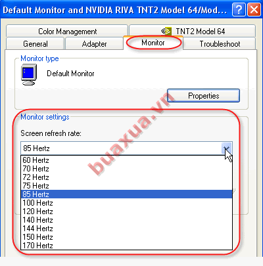Click the default monitor icon

coord(29,75)
